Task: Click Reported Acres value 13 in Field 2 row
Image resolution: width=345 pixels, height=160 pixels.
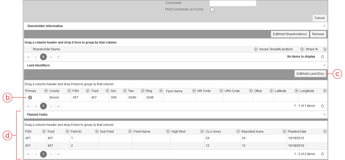Action: point(263,146)
